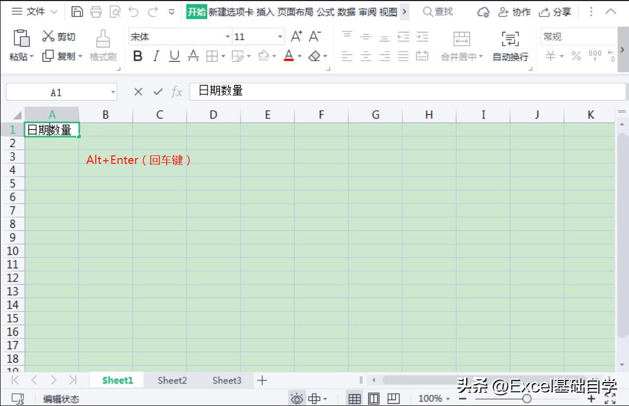Apply strikethrough formatting
Screen dimensions: 629x406
point(192,56)
